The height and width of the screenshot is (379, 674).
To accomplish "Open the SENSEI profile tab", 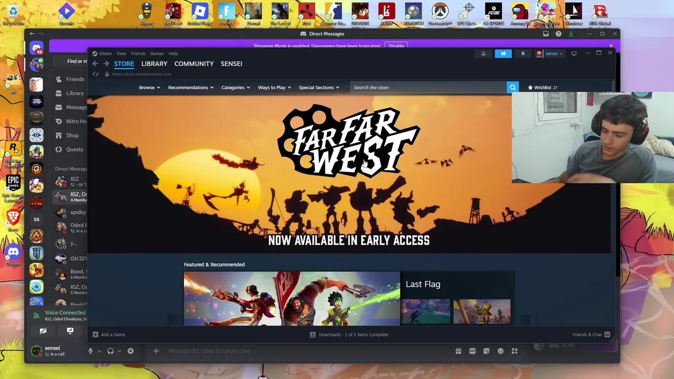I will point(231,64).
